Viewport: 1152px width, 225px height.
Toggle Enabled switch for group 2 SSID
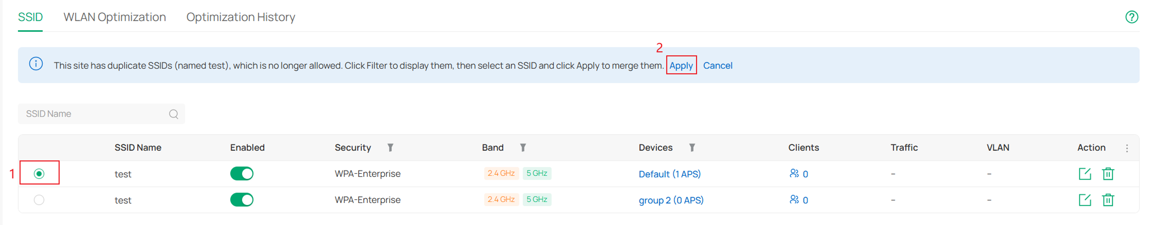click(x=242, y=200)
